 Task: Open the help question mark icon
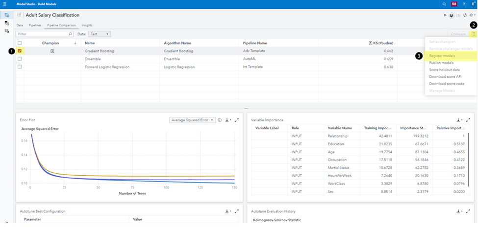pyautogui.click(x=464, y=4)
